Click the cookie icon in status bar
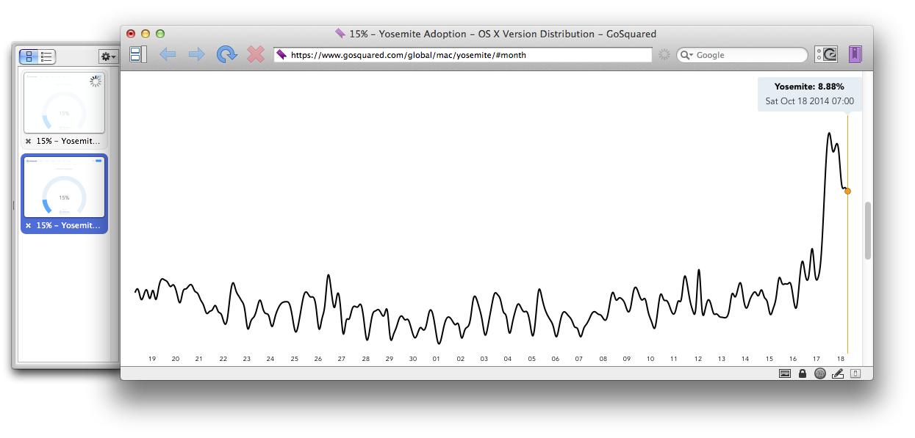The height and width of the screenshot is (438, 915). point(820,373)
